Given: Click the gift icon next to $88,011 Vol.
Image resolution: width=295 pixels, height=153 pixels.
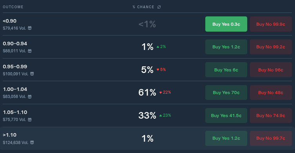Looking at the screenshot, I should click(30, 51).
